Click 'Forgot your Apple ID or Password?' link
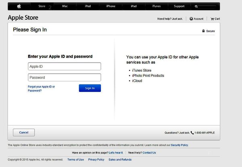Image resolution: width=242 pixels, height=167 pixels. click(x=41, y=89)
